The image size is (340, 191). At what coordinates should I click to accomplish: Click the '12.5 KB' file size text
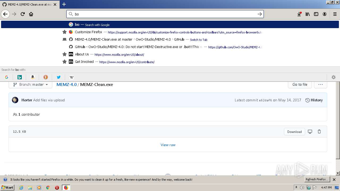(19, 132)
